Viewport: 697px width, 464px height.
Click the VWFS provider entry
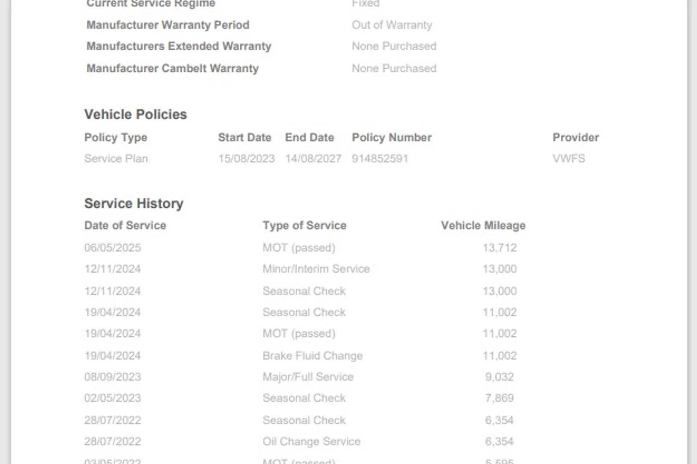(x=568, y=158)
